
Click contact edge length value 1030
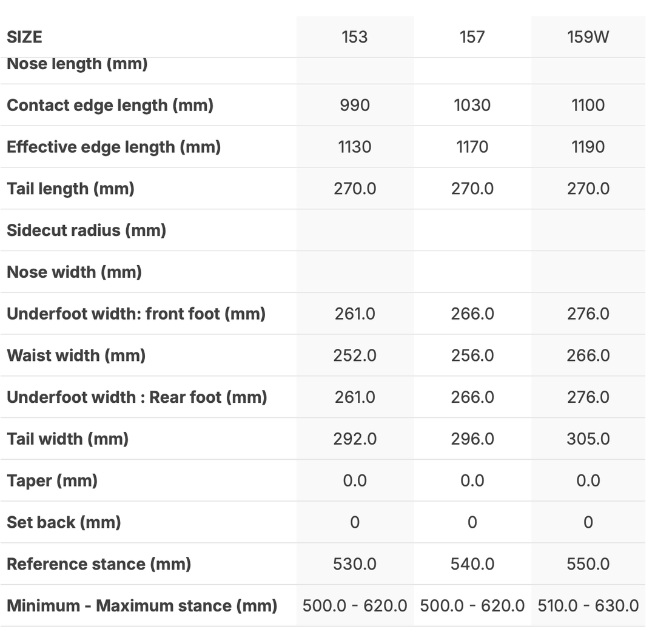click(x=472, y=105)
